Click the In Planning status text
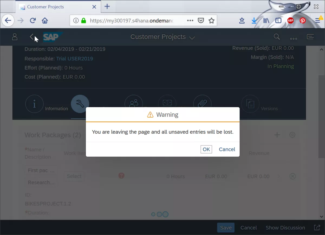This screenshot has width=325, height=235. (281, 66)
